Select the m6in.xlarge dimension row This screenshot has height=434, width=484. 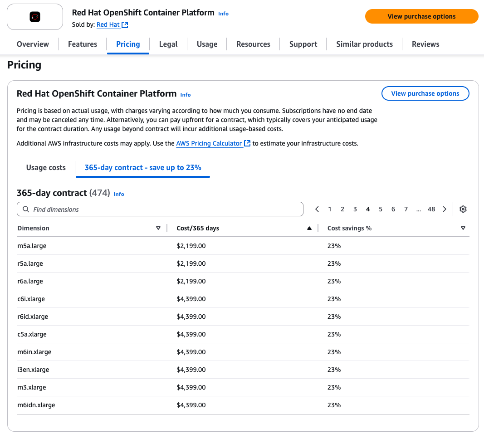pyautogui.click(x=243, y=352)
